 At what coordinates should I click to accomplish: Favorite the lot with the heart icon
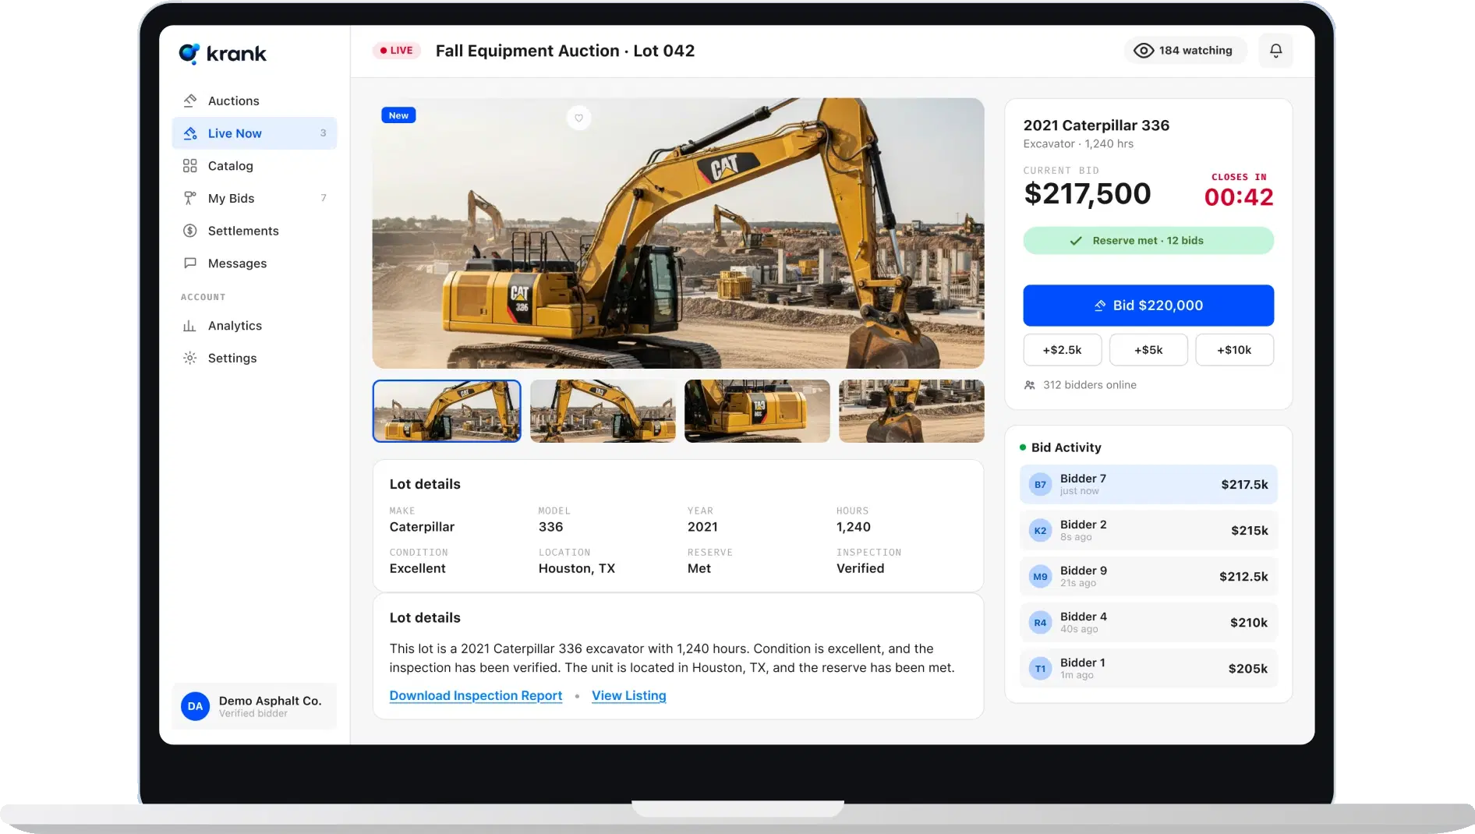point(578,118)
